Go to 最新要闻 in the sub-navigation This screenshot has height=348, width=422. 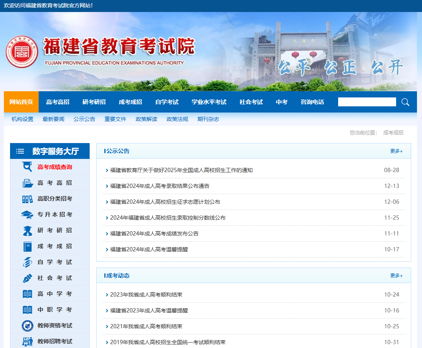pos(53,119)
